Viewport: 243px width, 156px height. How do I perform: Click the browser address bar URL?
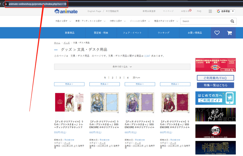(37, 4)
